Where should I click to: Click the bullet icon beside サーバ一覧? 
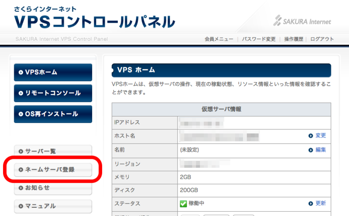pos(21,151)
